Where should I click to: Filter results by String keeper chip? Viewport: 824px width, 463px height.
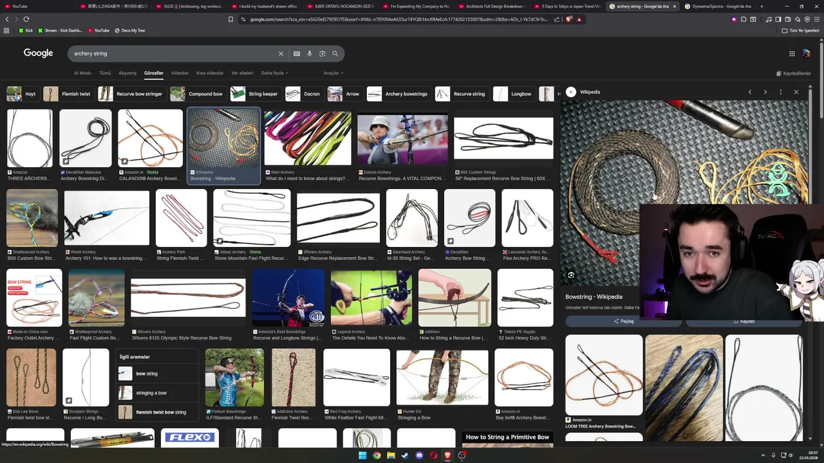point(255,94)
